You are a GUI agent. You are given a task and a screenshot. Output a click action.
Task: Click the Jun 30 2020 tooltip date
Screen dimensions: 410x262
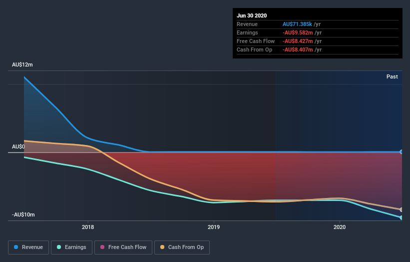click(252, 15)
